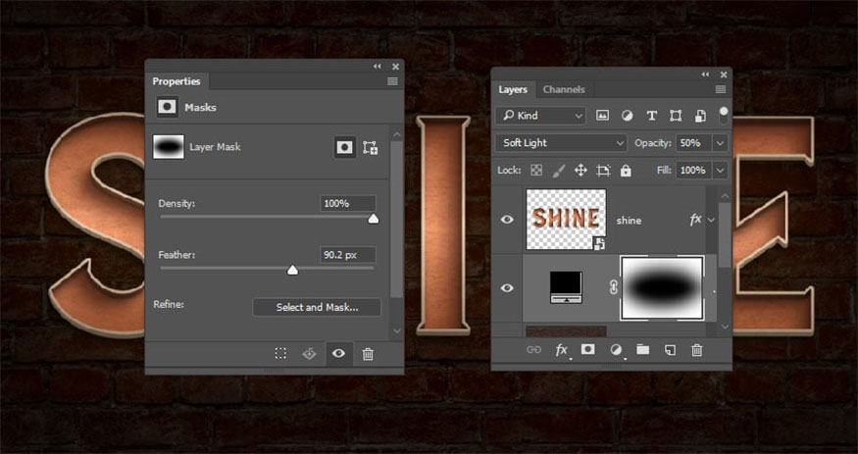Click the Select and Mask button

(x=316, y=307)
